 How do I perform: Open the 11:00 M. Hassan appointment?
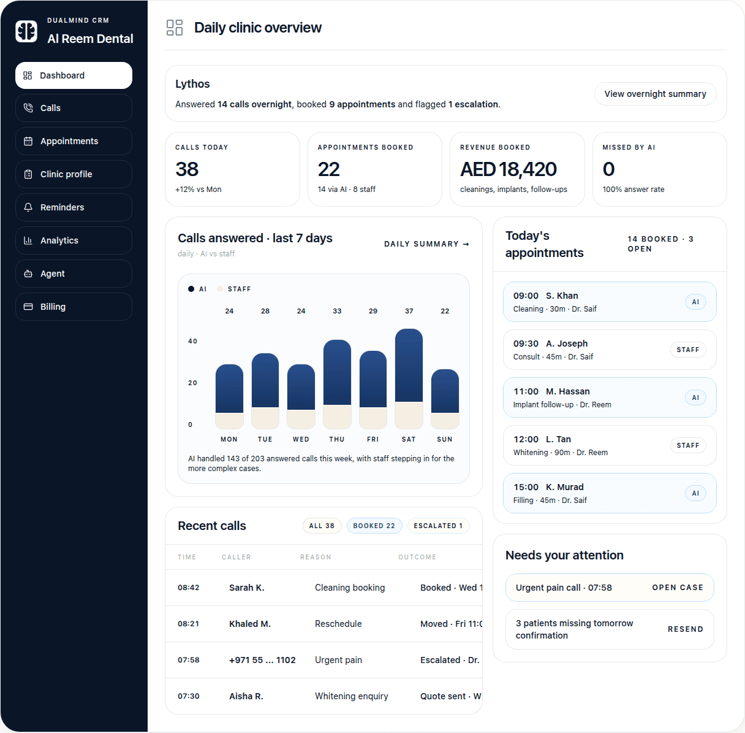pyautogui.click(x=610, y=397)
